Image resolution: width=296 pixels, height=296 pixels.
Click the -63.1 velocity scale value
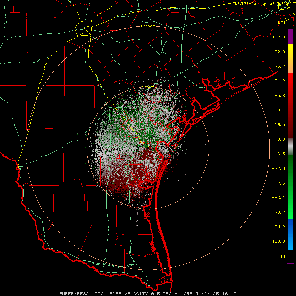point(279,198)
